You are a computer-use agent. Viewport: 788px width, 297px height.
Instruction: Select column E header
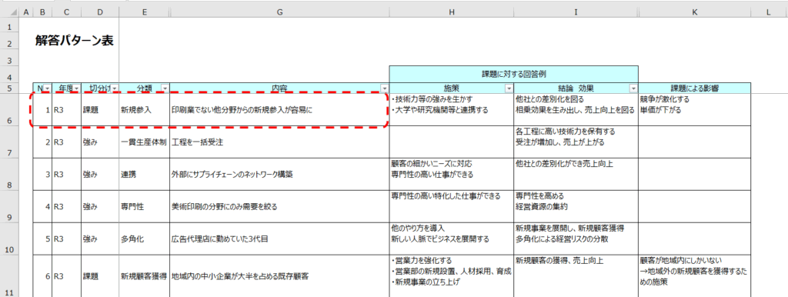point(144,12)
